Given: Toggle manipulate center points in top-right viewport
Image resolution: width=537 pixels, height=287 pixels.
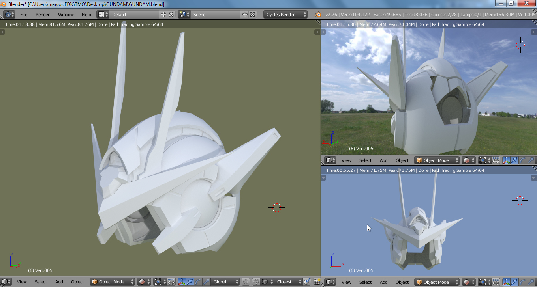Looking at the screenshot, I should (496, 160).
